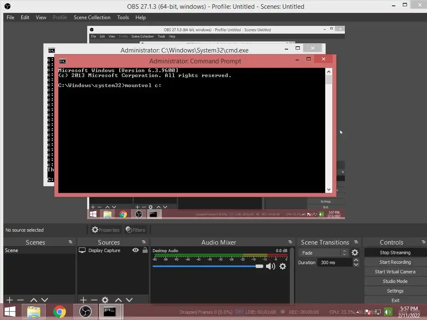Switch to OBS Studio taskbar icon
This screenshot has height=320, width=427.
(x=85, y=312)
